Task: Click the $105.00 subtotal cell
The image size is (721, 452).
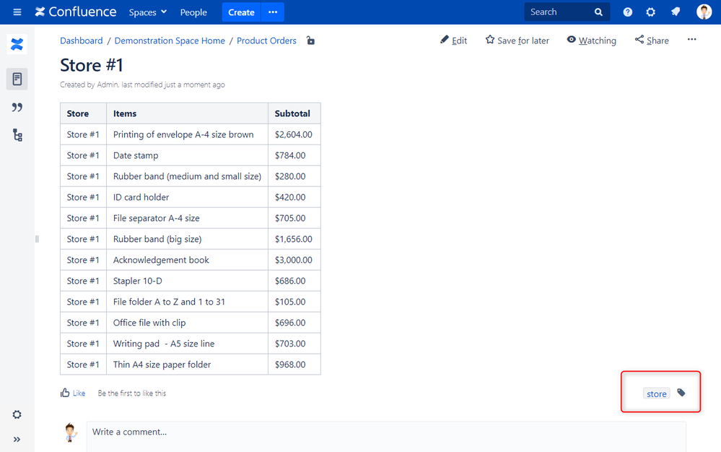Action: point(294,302)
